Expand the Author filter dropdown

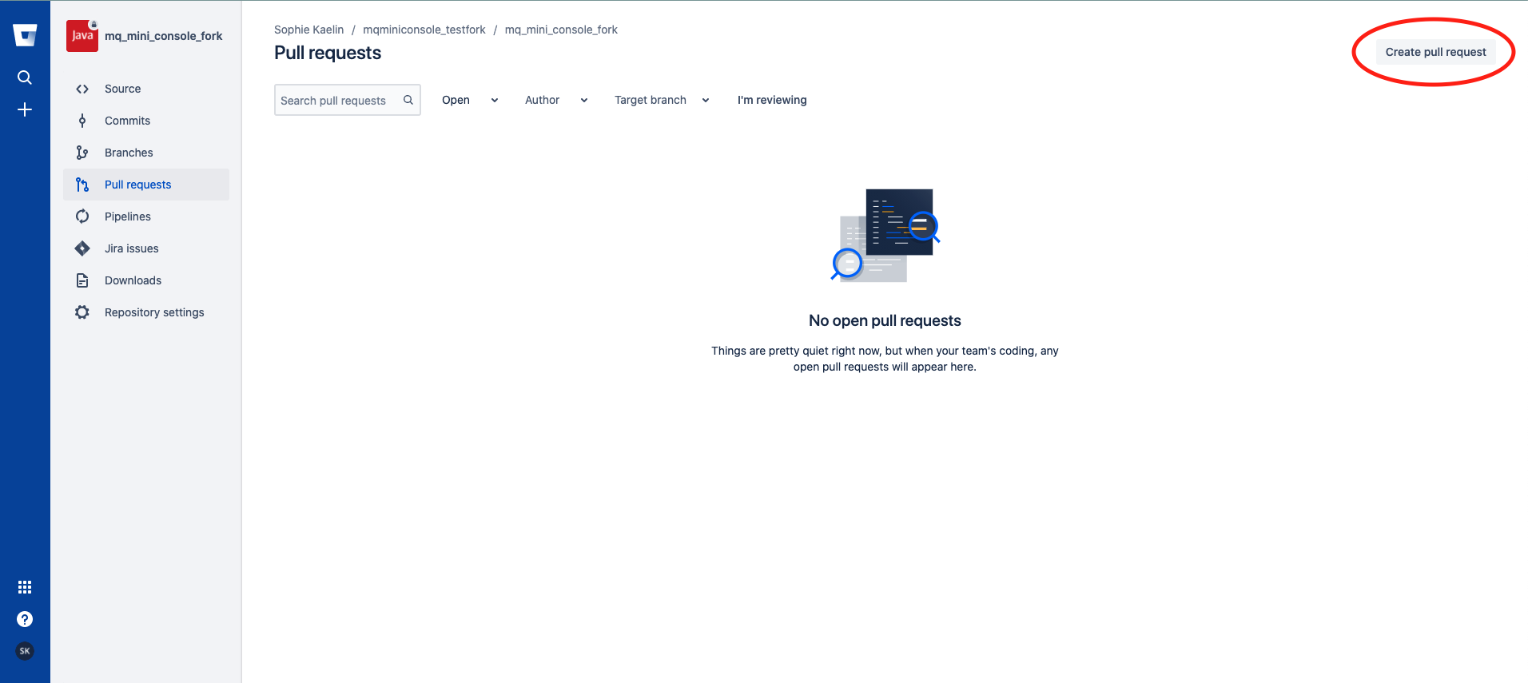click(556, 100)
